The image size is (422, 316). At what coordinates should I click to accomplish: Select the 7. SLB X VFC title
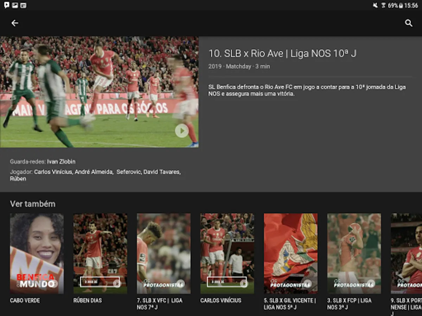coord(160,304)
